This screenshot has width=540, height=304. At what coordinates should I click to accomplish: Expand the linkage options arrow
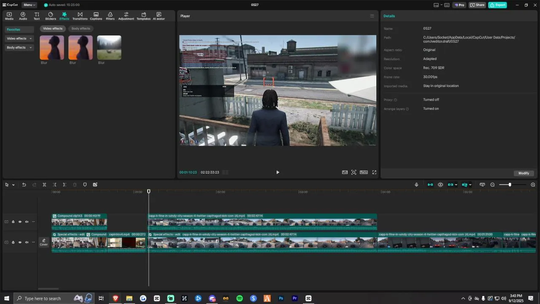pos(456,185)
